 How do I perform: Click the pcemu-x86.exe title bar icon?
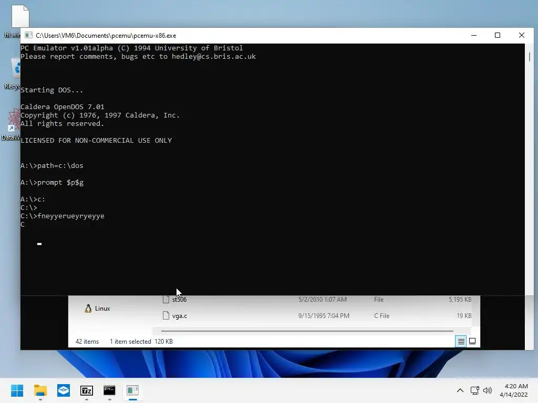point(28,35)
